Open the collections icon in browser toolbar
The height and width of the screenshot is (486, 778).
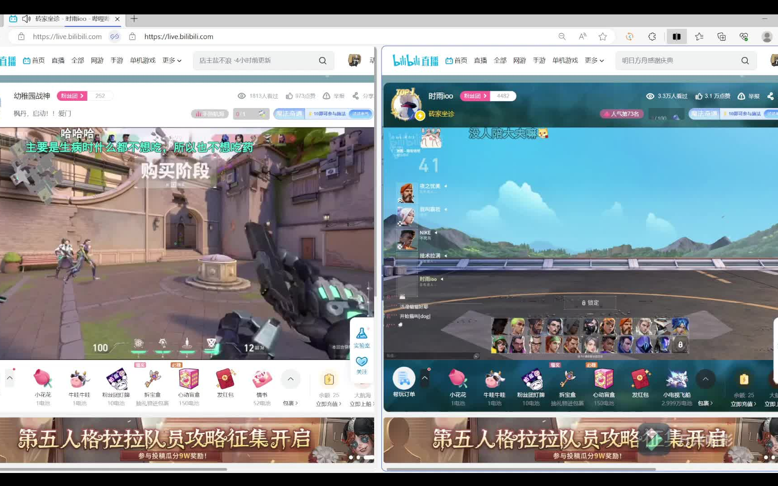722,36
